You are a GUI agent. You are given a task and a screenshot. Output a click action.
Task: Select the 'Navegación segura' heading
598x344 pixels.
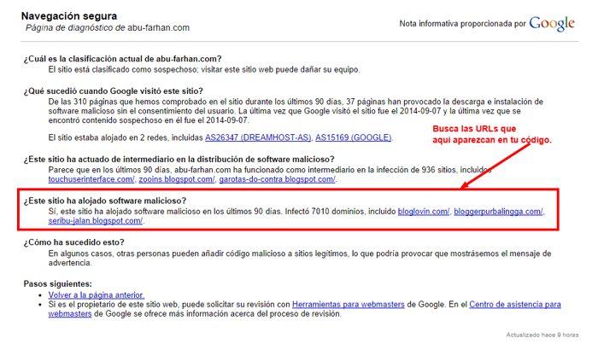69,16
